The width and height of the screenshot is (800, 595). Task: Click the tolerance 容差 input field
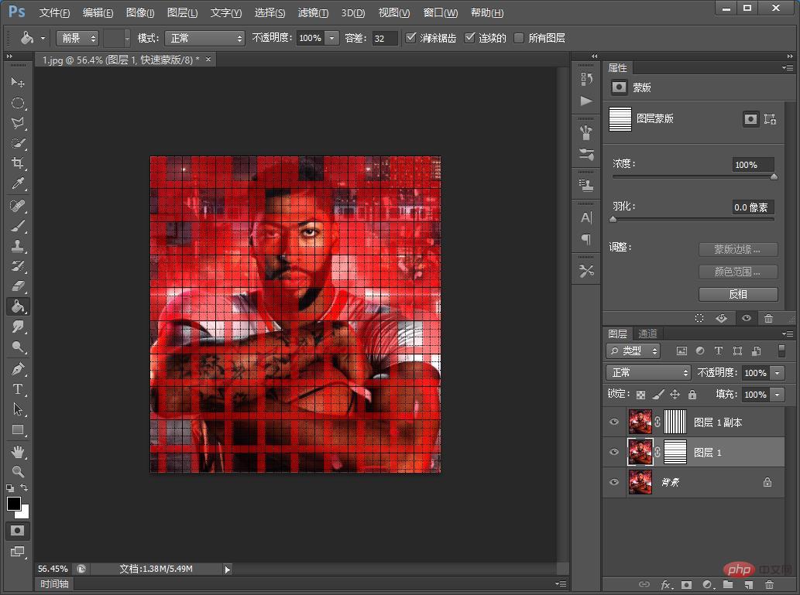coord(384,38)
